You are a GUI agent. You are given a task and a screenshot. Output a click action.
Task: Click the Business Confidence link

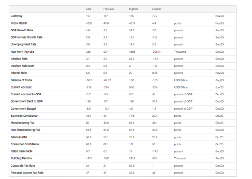point(24,116)
